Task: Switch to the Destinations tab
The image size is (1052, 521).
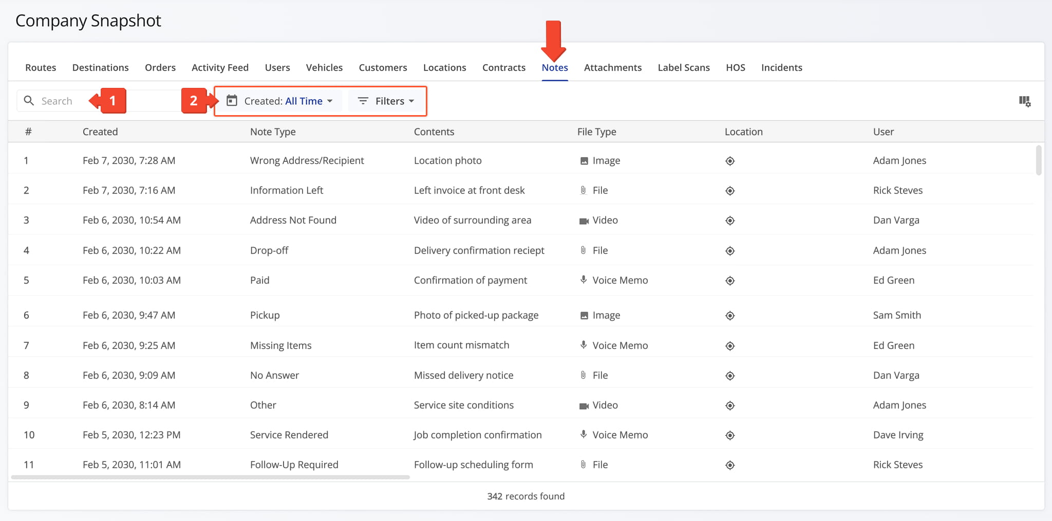Action: point(101,67)
